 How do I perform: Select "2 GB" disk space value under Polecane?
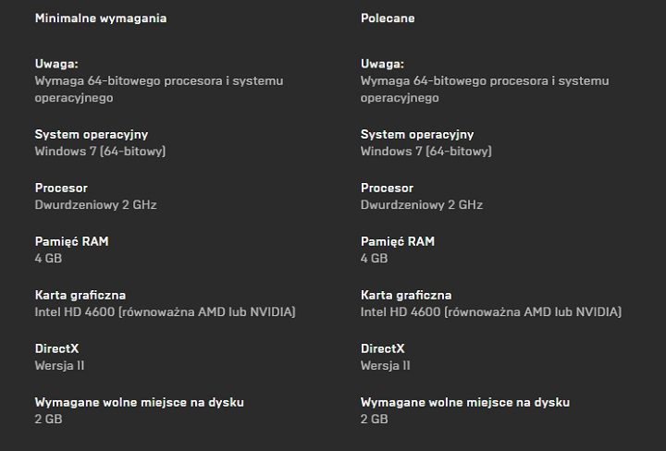(374, 419)
